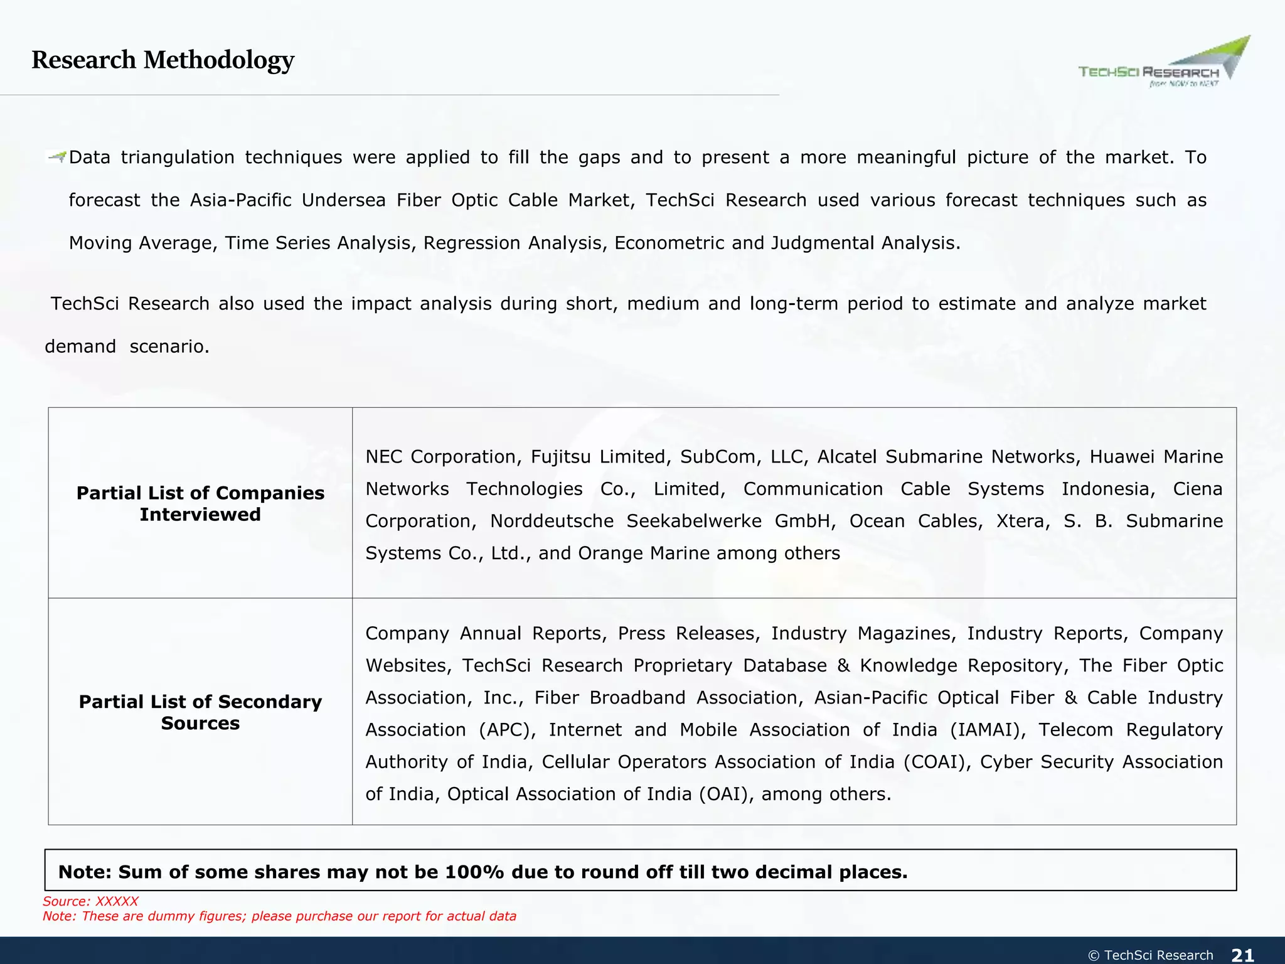Click the red 'Source: XXXXX' line
This screenshot has width=1285, height=964.
click(x=90, y=901)
